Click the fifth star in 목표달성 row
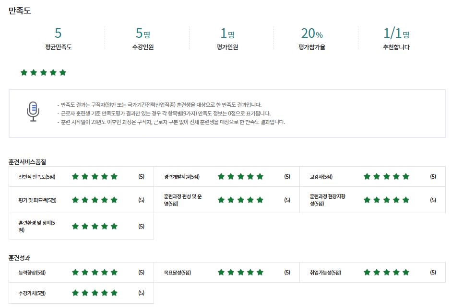 [x=260, y=273]
